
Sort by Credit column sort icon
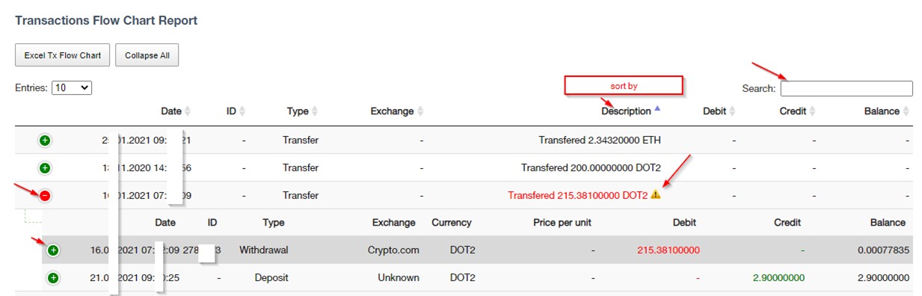[813, 111]
